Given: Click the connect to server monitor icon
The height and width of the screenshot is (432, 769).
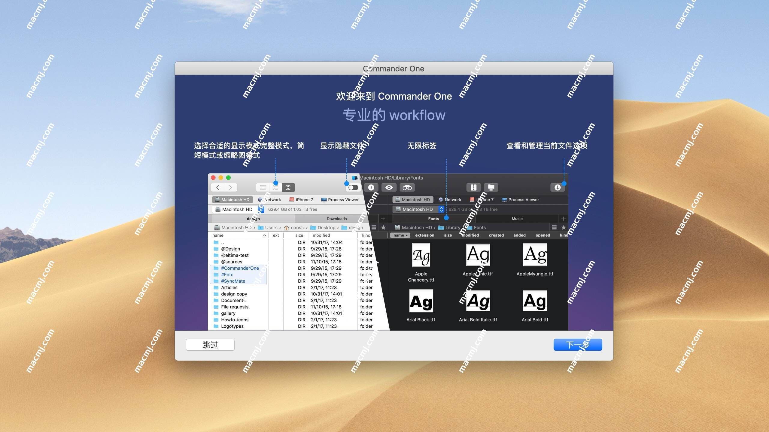Looking at the screenshot, I should 491,187.
